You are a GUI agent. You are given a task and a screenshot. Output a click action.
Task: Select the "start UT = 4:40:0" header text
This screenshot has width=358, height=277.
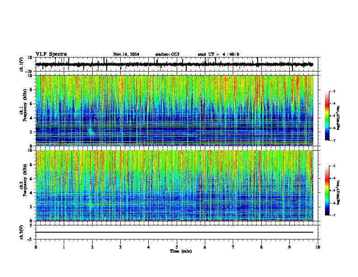tap(218, 54)
